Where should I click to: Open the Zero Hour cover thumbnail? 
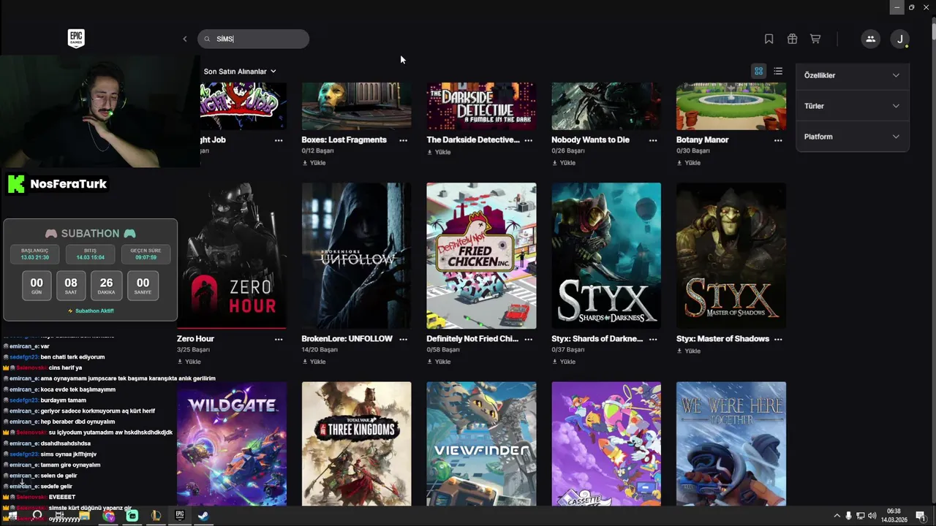[232, 256]
